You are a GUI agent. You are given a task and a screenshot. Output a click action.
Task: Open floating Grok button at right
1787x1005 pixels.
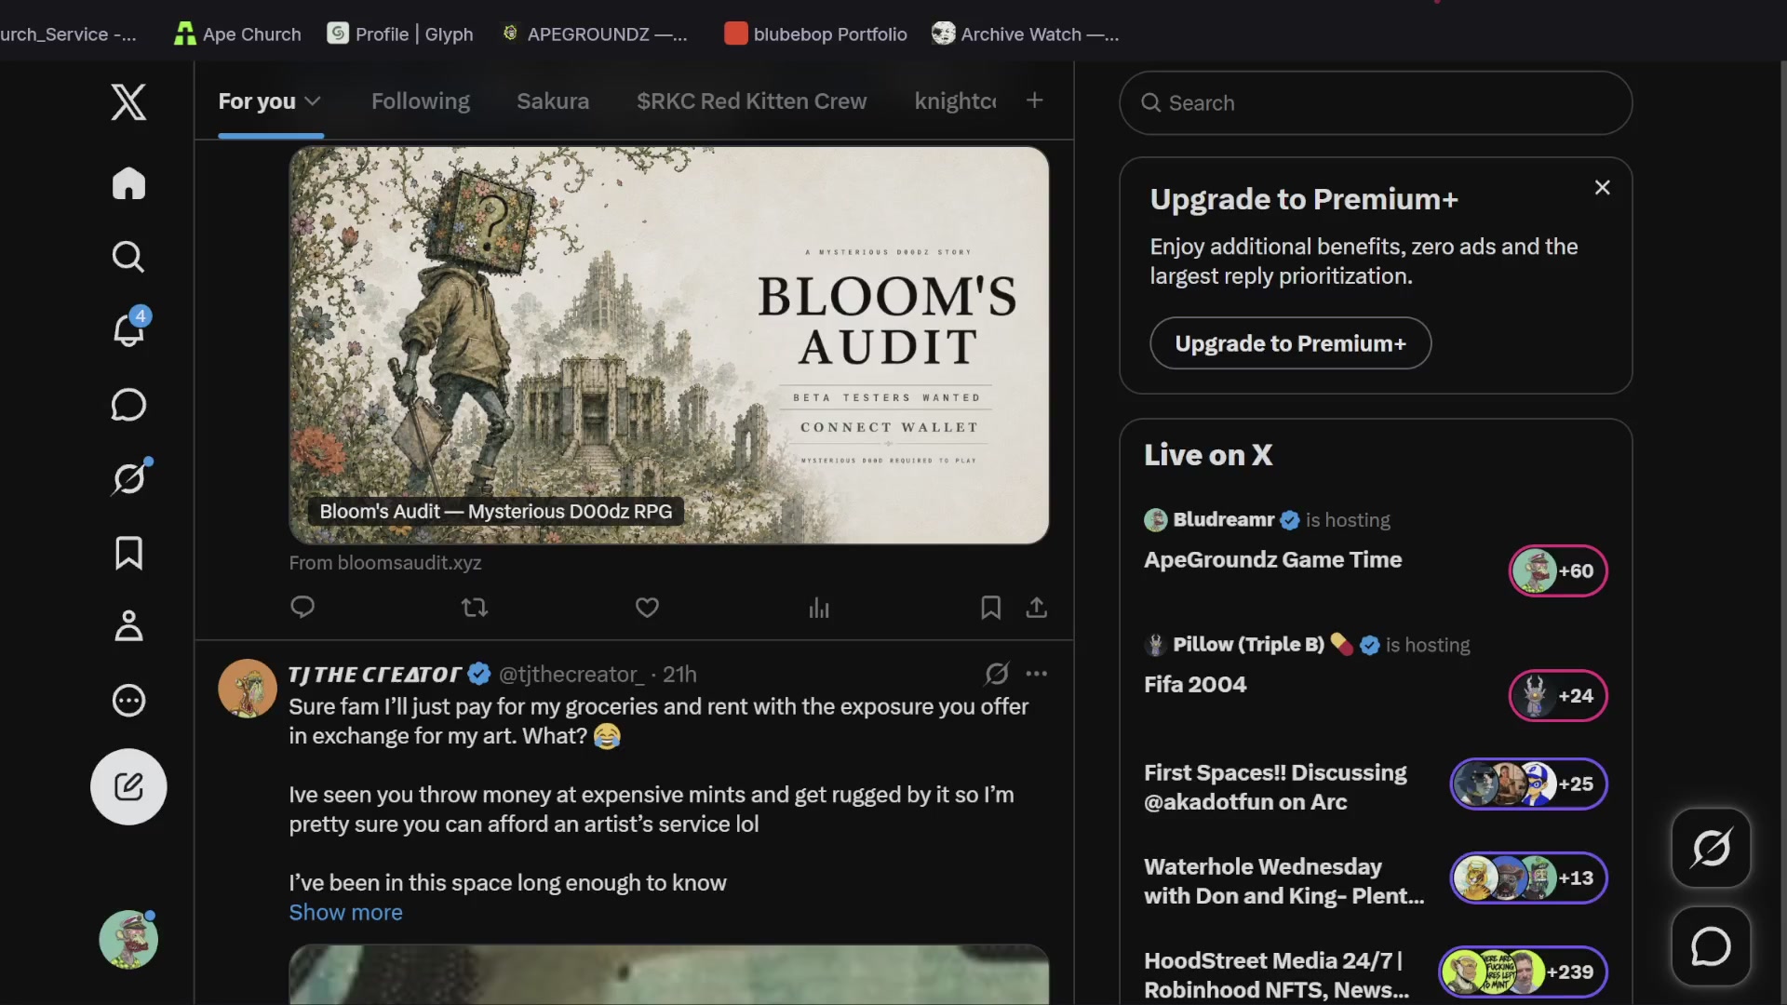(x=1711, y=848)
